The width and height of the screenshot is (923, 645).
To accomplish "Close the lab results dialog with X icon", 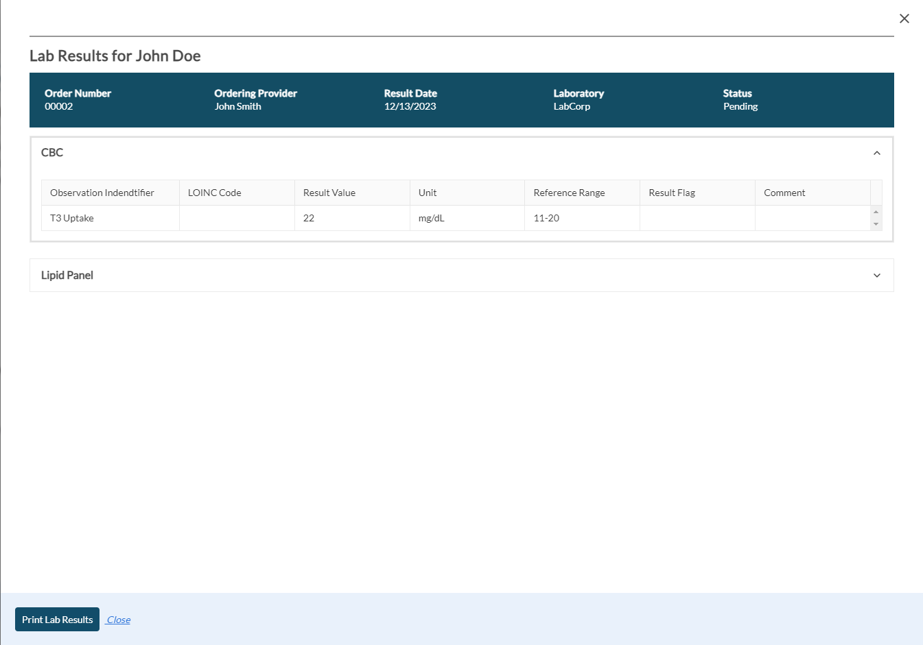I will point(904,19).
